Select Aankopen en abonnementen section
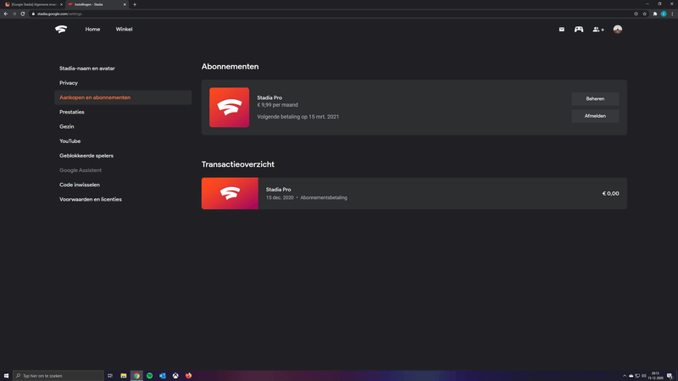This screenshot has height=381, width=678. [123, 97]
